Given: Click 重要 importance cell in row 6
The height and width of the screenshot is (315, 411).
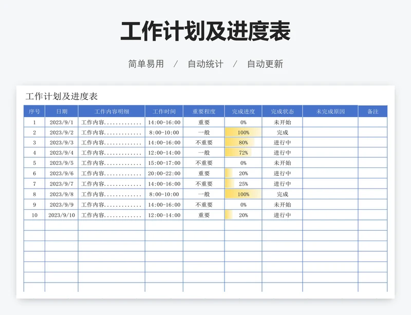Looking at the screenshot, I should point(204,173).
